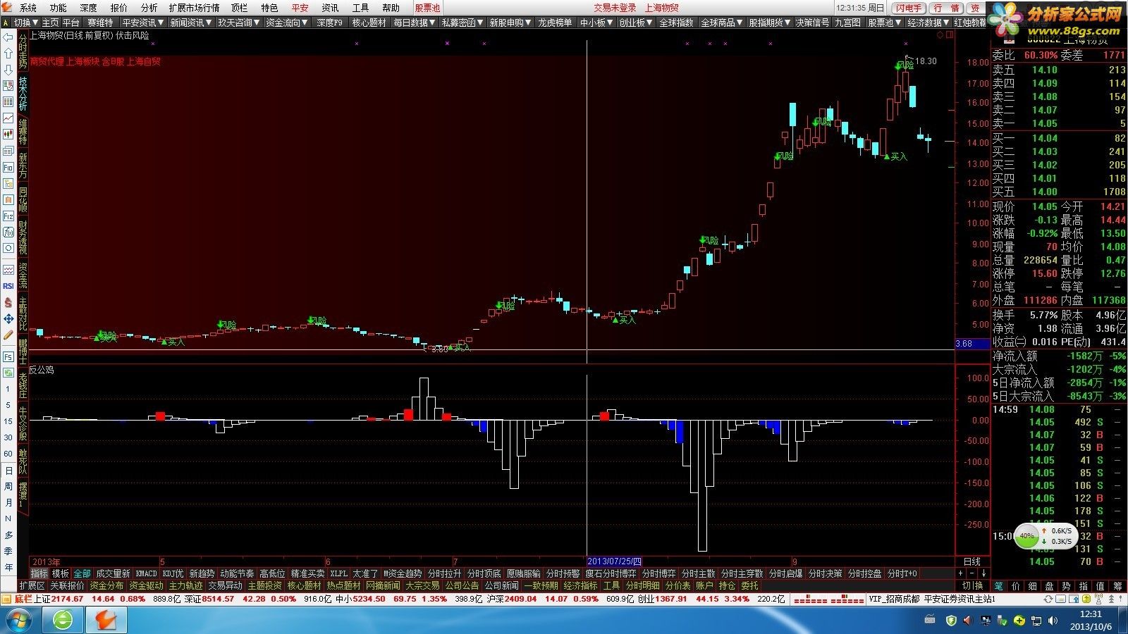Image resolution: width=1128 pixels, height=634 pixels.
Task: Open the 系统 menu
Action: [x=28, y=8]
